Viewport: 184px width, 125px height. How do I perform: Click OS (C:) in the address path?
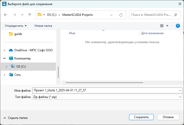[x=52, y=15]
